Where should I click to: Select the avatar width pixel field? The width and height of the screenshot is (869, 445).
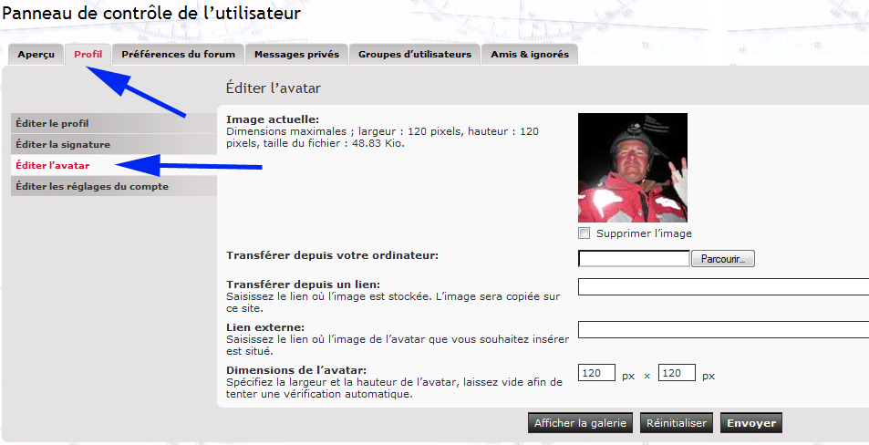(596, 373)
